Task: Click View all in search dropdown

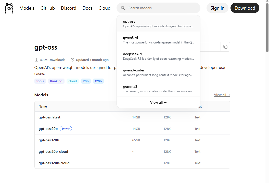Action: tap(158, 102)
